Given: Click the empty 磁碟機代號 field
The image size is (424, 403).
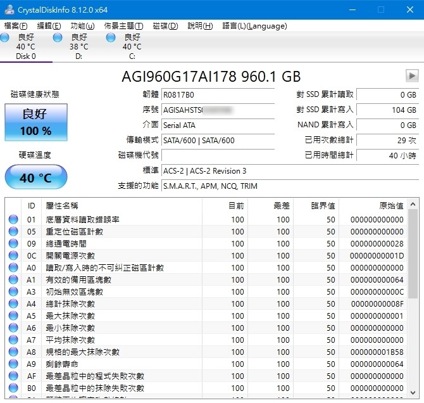Looking at the screenshot, I should [218, 155].
